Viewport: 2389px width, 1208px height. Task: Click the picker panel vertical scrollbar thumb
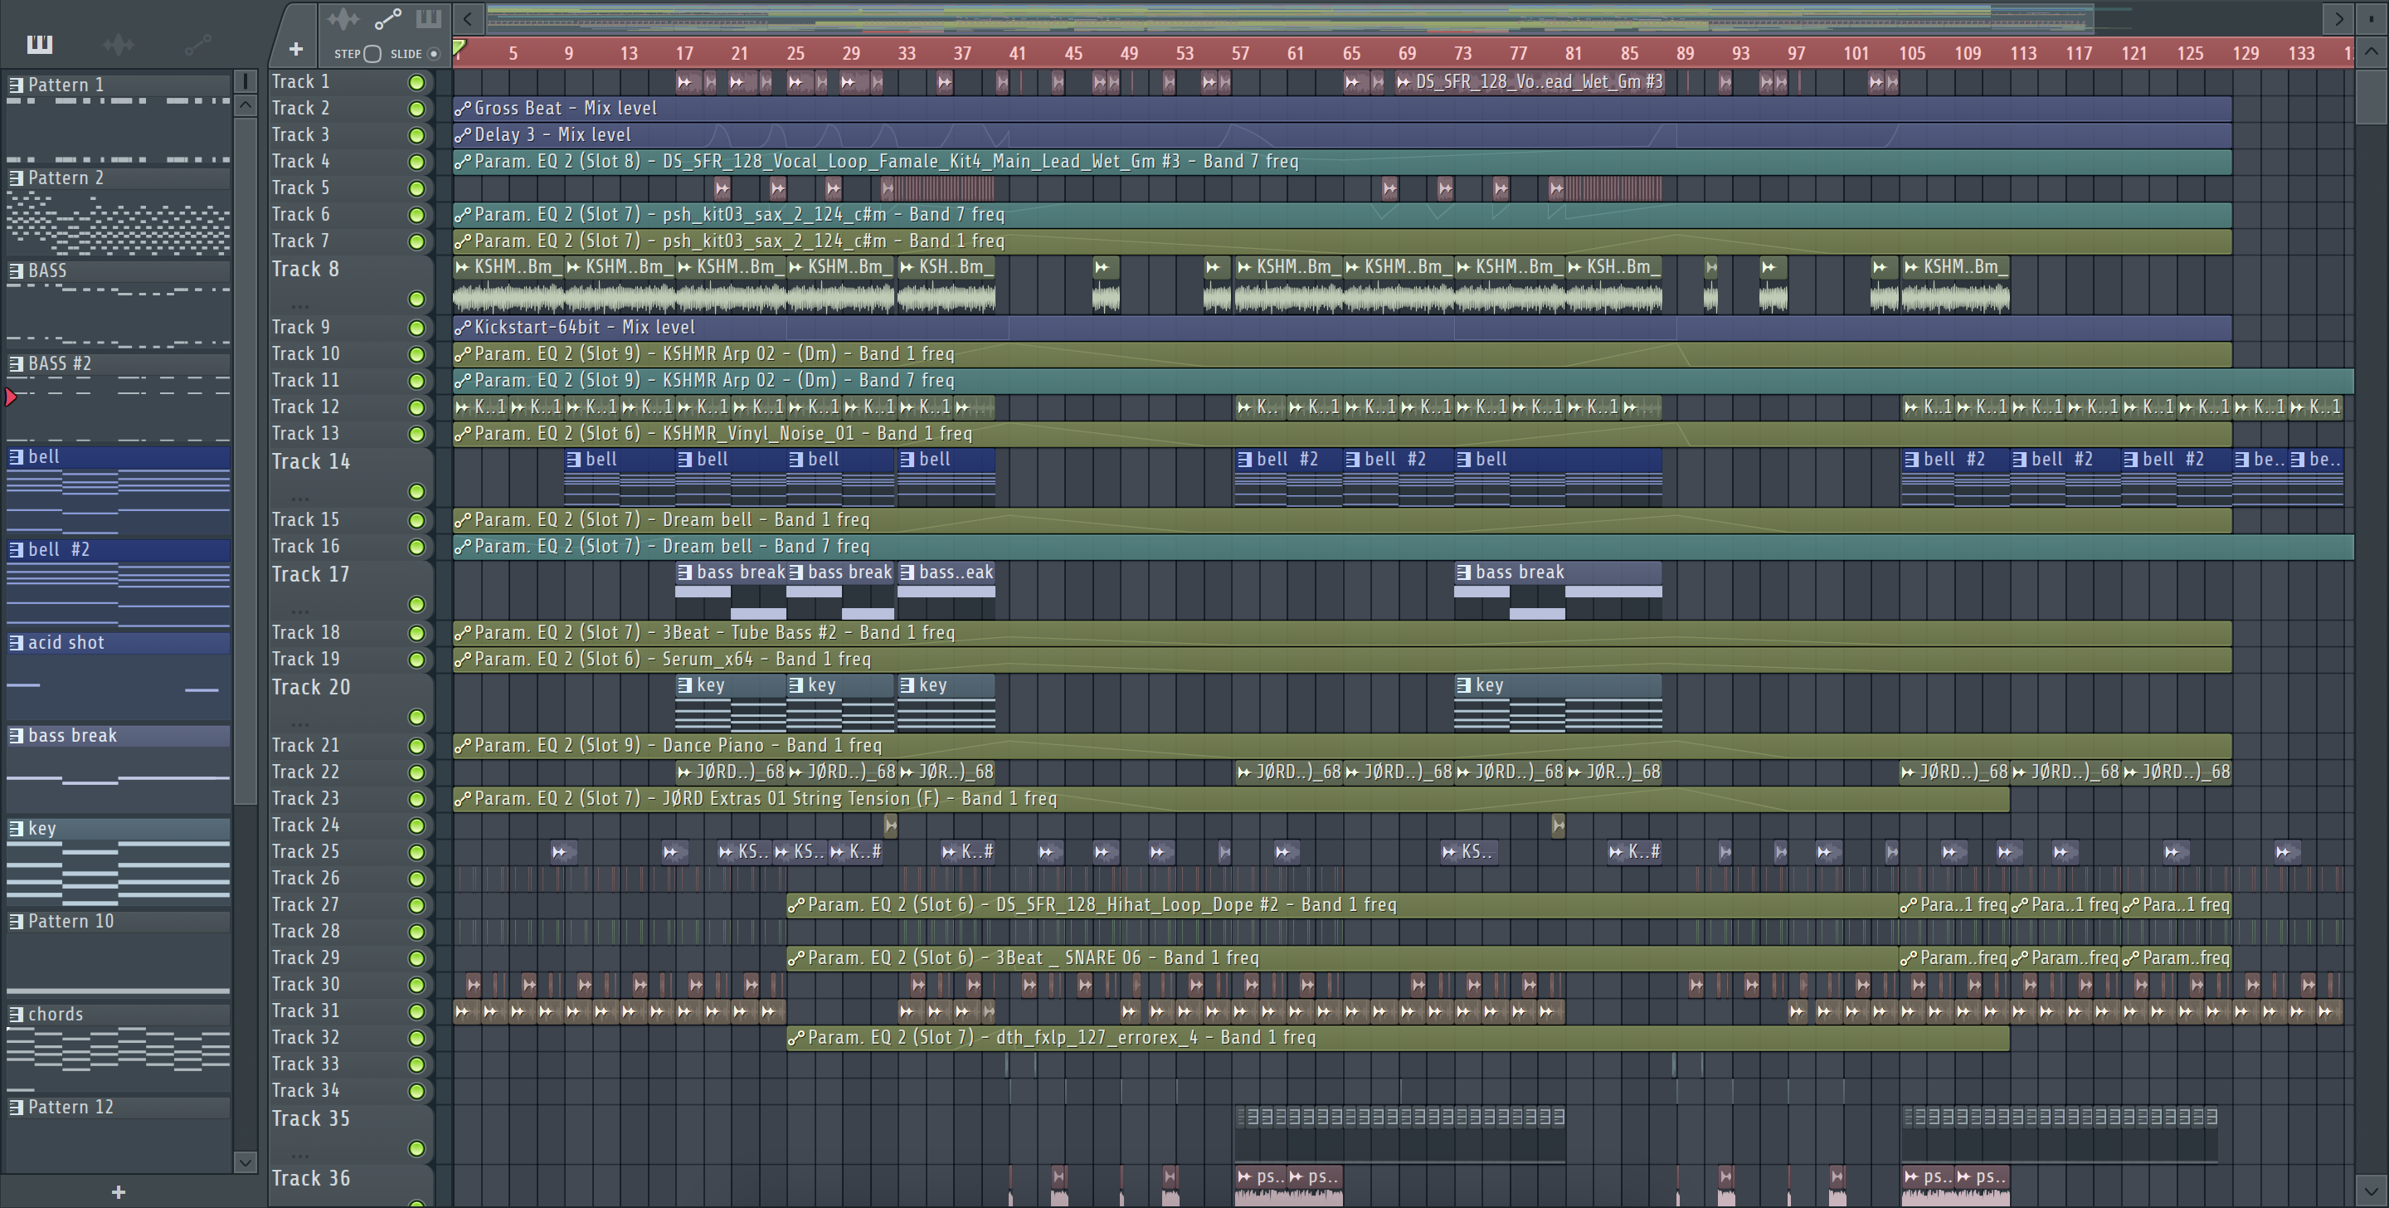click(x=245, y=460)
